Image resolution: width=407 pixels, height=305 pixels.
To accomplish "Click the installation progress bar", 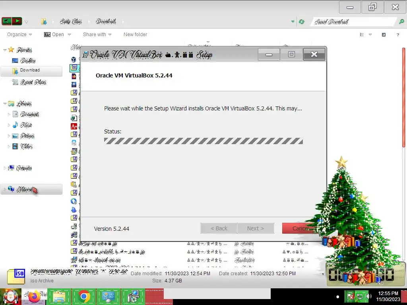I will (203, 141).
